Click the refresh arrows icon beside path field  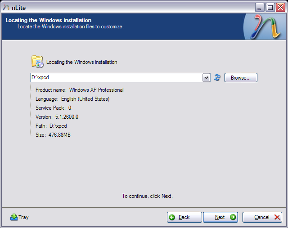click(x=217, y=77)
